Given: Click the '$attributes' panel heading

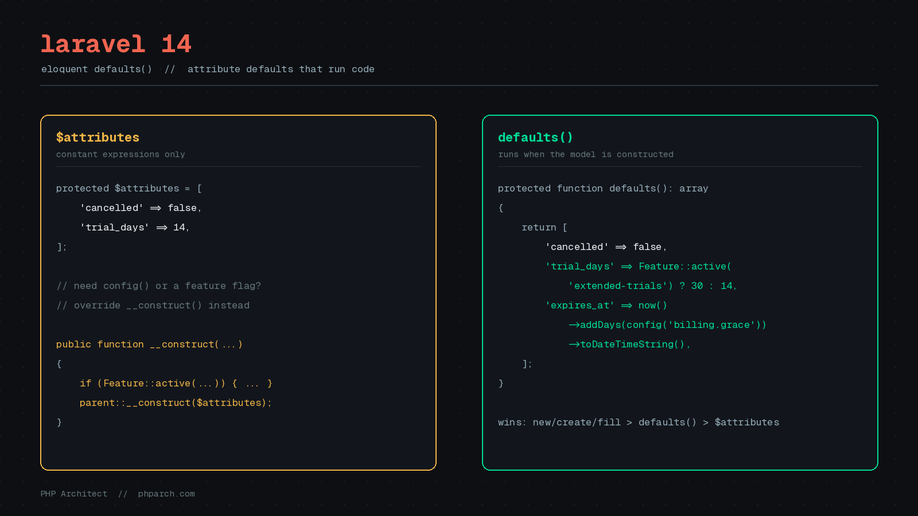Looking at the screenshot, I should pos(98,138).
